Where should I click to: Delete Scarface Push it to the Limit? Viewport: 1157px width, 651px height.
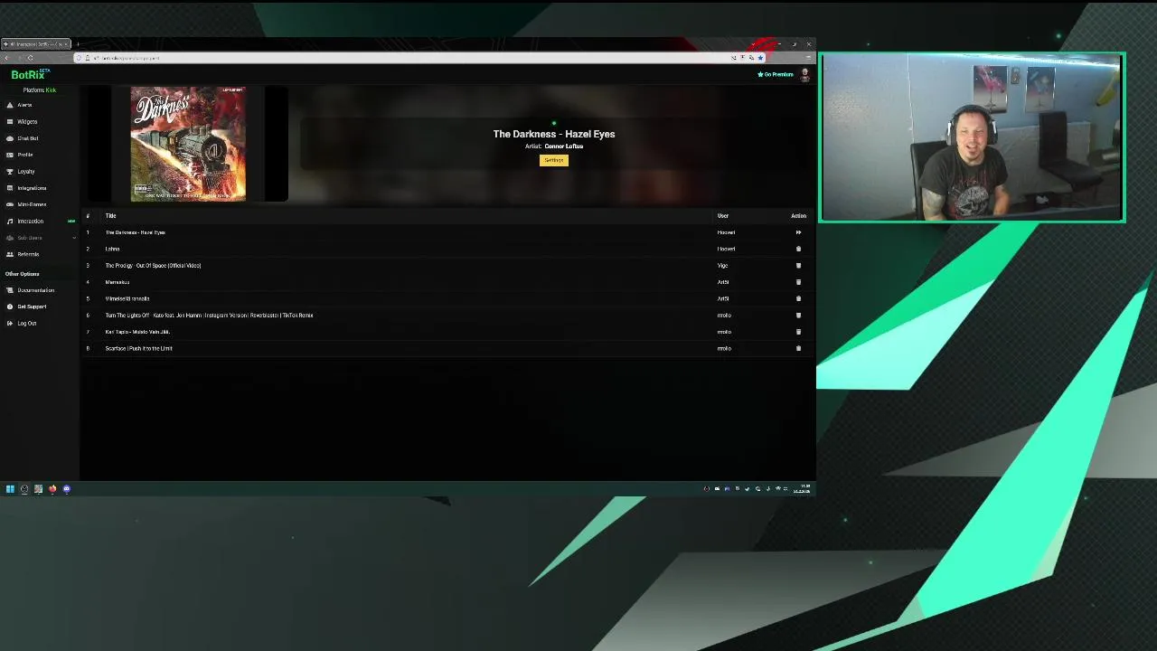pyautogui.click(x=798, y=348)
